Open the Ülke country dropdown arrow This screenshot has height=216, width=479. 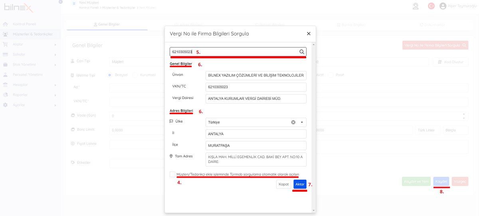pyautogui.click(x=302, y=122)
